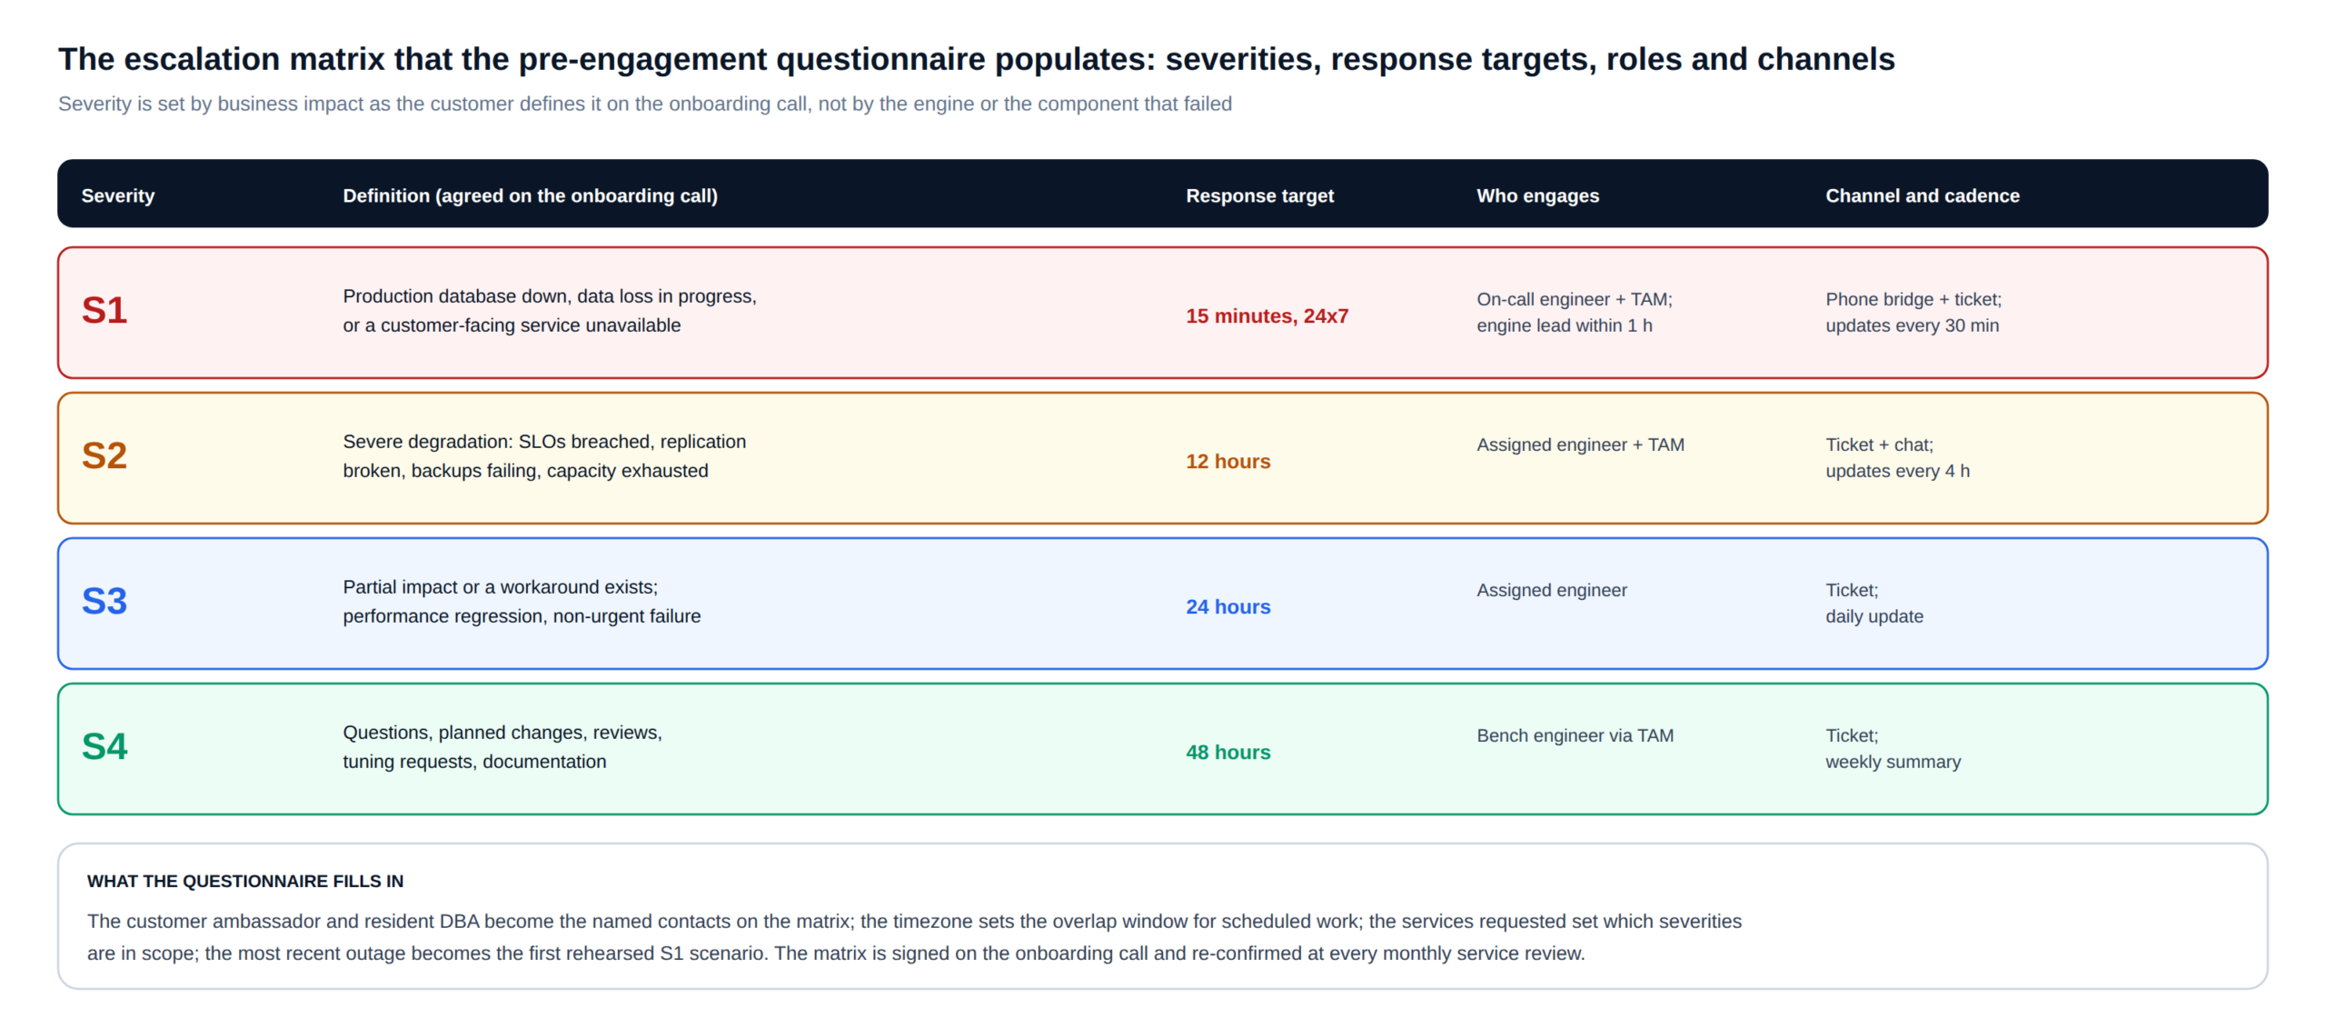Click the '48 hours' response target

click(1228, 752)
